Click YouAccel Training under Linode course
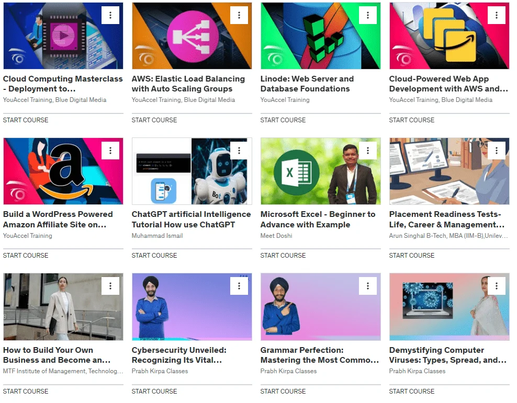Image resolution: width=517 pixels, height=403 pixels. 285,100
